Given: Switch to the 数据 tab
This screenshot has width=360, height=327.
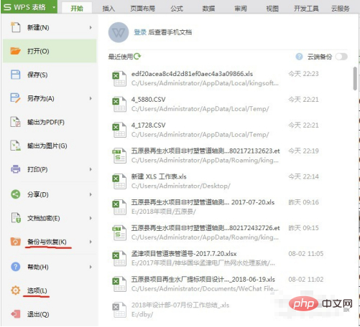Looking at the screenshot, I should [x=208, y=9].
